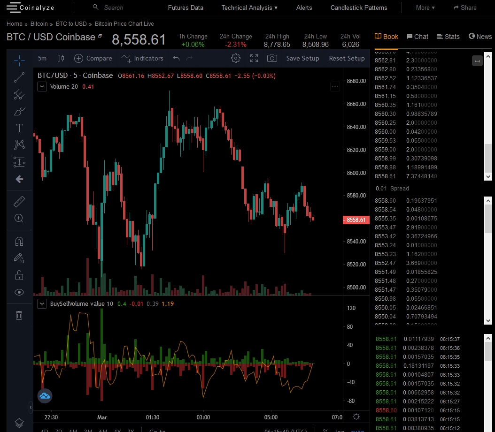The image size is (495, 432).
Task: Click the bids order book scrollbar thumb
Action: click(x=488, y=219)
